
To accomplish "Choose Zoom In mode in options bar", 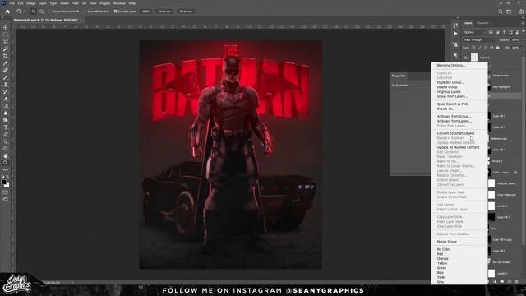I will click(x=34, y=12).
